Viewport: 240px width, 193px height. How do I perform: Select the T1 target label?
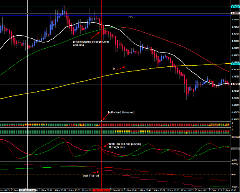point(114,69)
